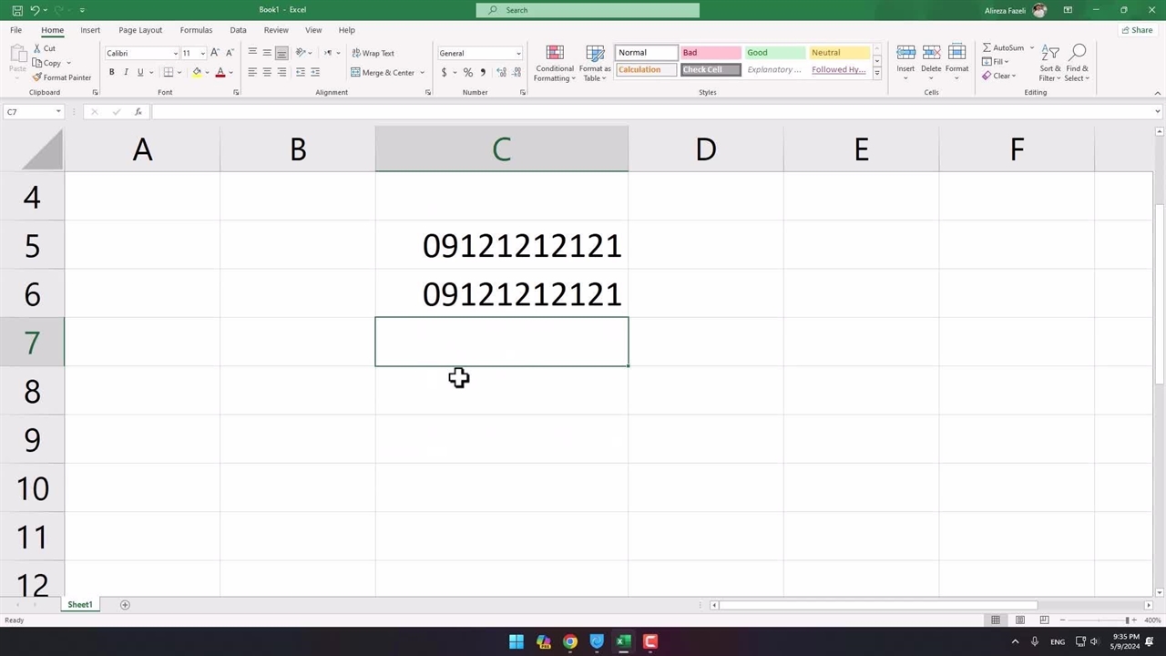Click the Increase Decimal icon

click(x=500, y=73)
